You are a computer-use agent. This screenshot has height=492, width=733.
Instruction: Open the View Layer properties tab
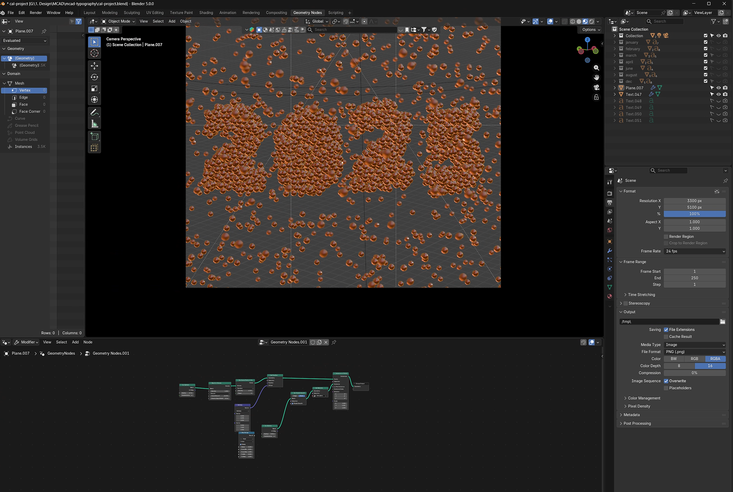(610, 212)
